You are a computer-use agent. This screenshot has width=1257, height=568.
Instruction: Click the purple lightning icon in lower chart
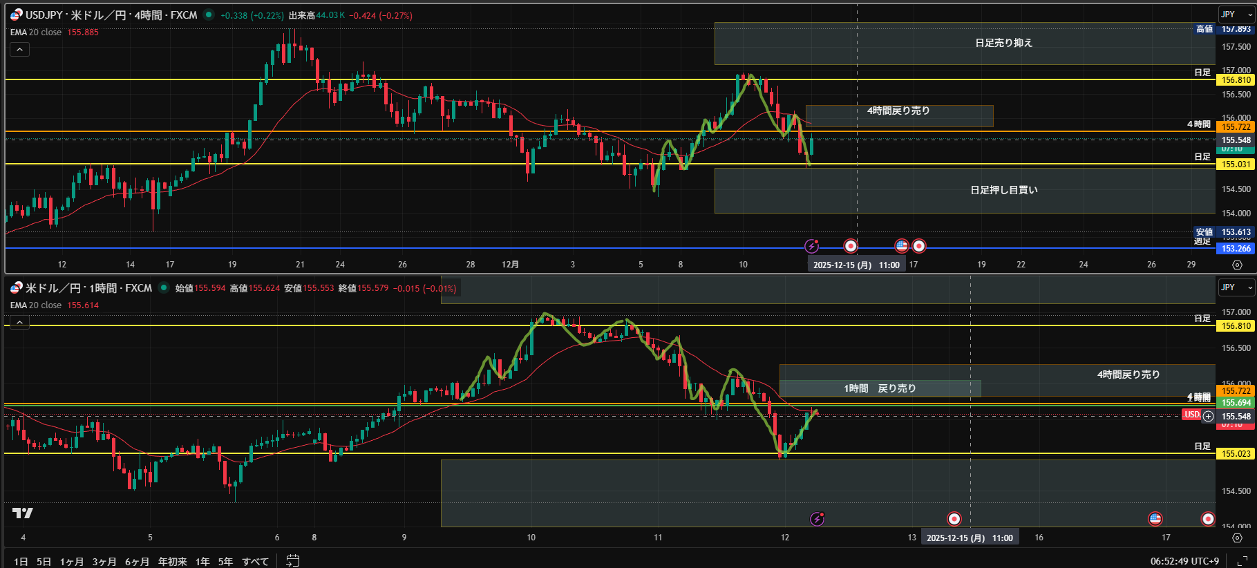pos(817,519)
